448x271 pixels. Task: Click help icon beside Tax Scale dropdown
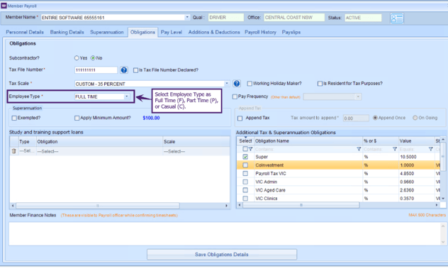[237, 84]
